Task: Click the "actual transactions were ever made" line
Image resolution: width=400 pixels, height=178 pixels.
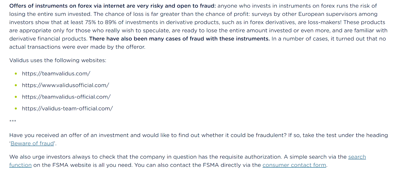Action: [x=77, y=47]
